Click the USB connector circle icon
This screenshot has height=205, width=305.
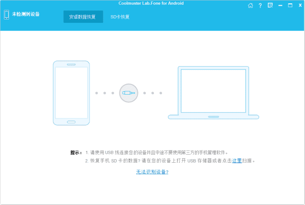coord(128,93)
